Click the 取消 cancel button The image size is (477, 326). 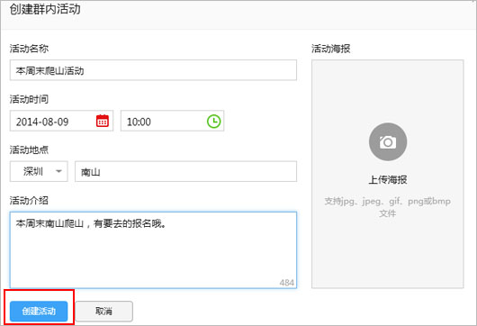[103, 311]
